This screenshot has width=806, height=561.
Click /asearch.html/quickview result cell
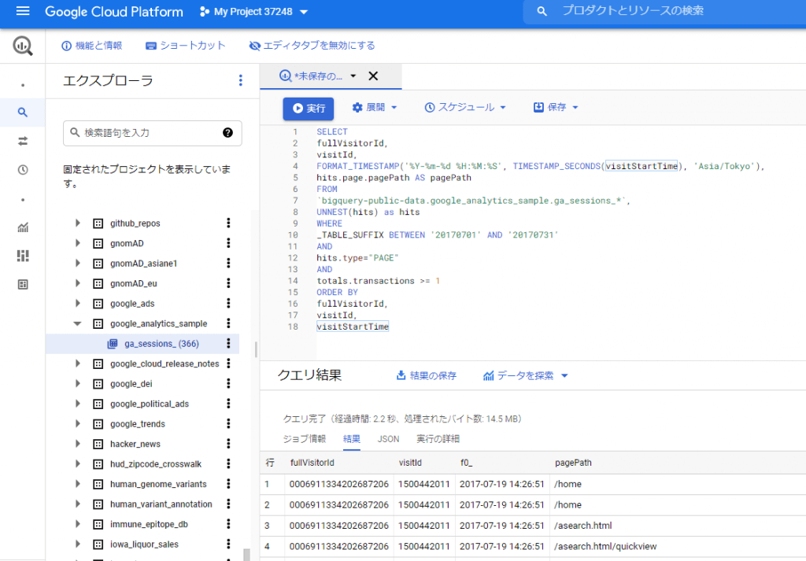pyautogui.click(x=605, y=546)
